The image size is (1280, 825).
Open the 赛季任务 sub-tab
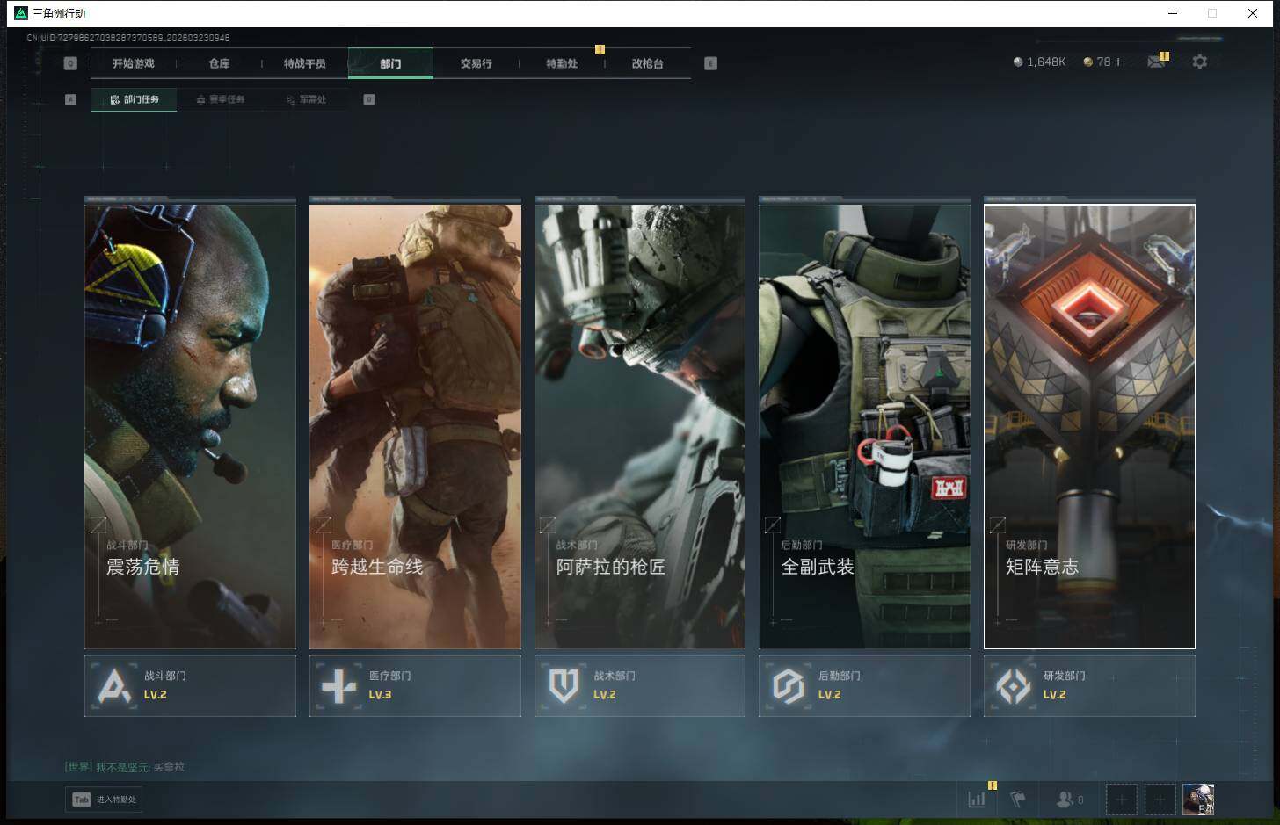pyautogui.click(x=220, y=99)
